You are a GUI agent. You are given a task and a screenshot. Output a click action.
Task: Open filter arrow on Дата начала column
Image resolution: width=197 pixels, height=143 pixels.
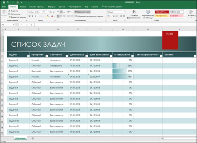[x=87, y=56]
